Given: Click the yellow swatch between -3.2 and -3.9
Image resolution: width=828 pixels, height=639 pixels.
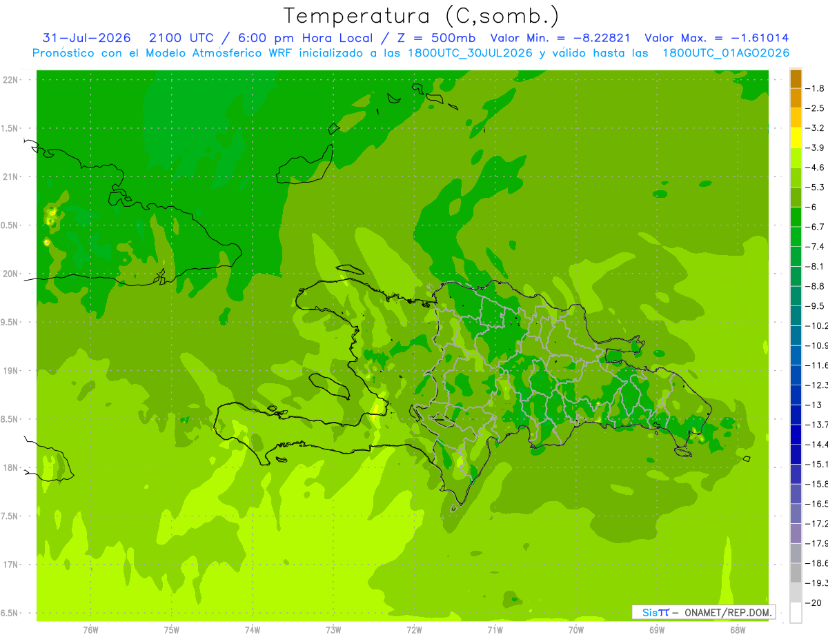Looking at the screenshot, I should 796,138.
